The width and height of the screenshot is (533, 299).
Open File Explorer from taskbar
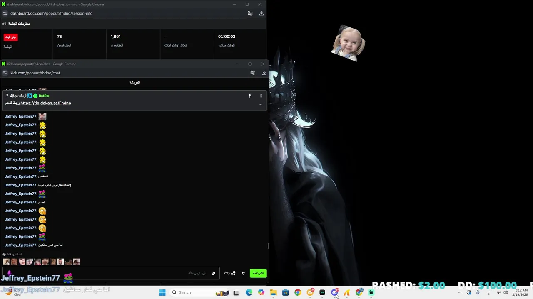tap(273, 292)
